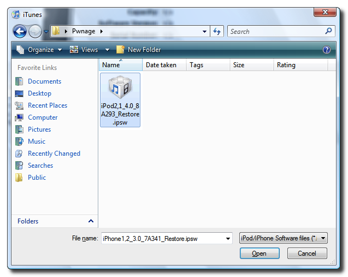The image size is (348, 277).
Task: Open the recent pages dropdown arrow
Action: tap(46, 32)
